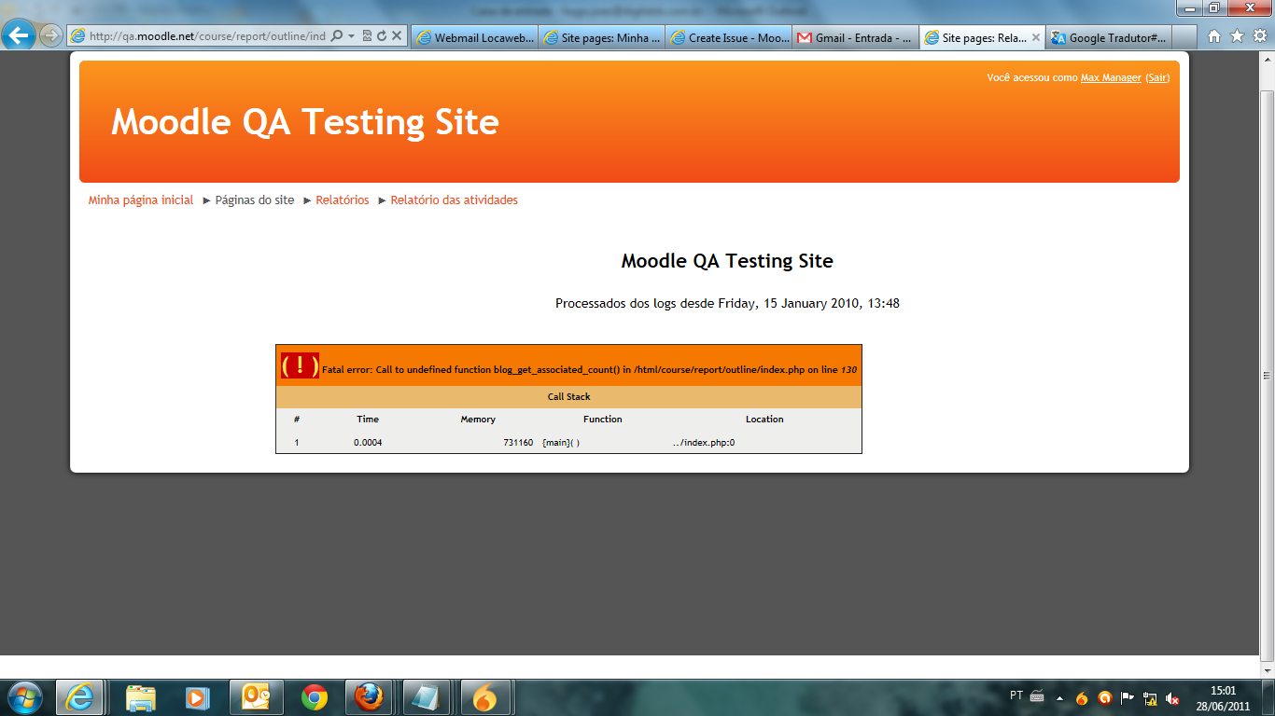1275x716 pixels.
Task: Open the browser Home page icon
Action: [1214, 36]
